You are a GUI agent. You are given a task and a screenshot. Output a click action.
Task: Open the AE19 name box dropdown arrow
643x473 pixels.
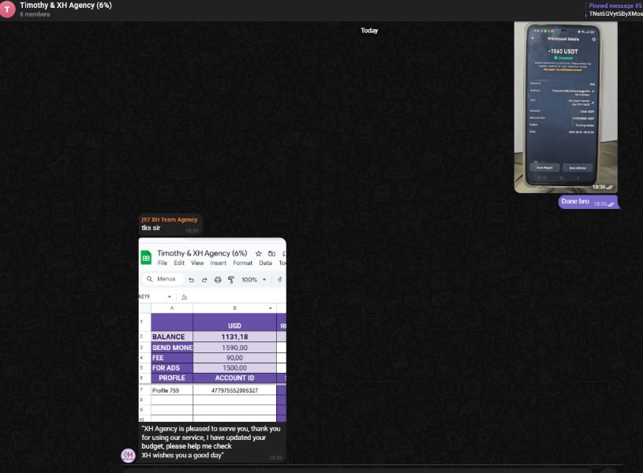click(169, 297)
